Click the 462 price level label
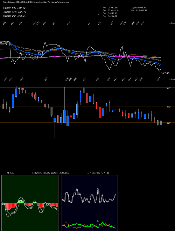The width and height of the screenshot is (175, 231). tap(168, 107)
